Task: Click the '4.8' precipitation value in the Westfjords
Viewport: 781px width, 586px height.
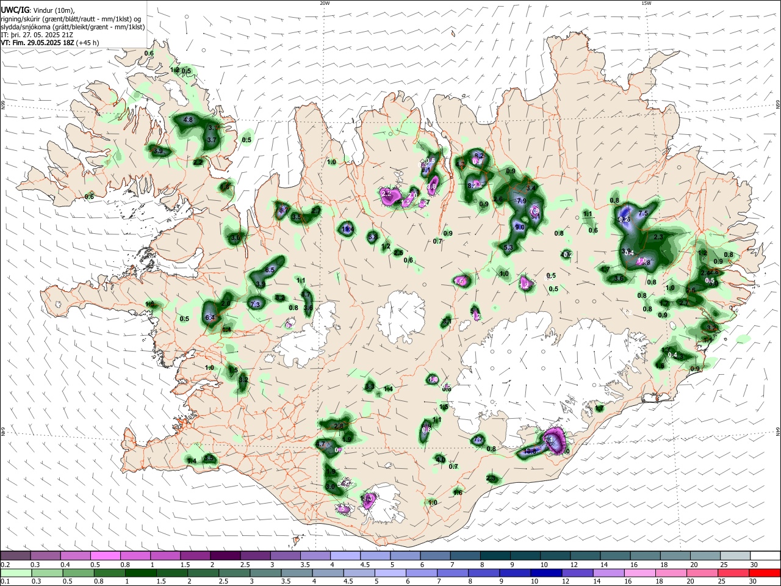Action: tap(188, 120)
